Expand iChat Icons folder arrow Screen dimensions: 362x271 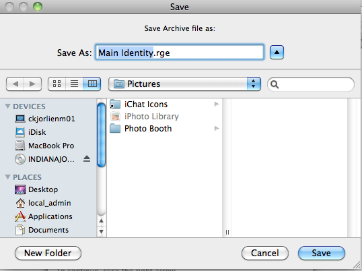[216, 104]
